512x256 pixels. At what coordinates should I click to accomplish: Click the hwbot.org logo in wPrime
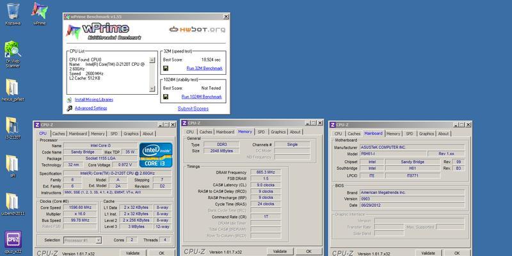coord(197,29)
